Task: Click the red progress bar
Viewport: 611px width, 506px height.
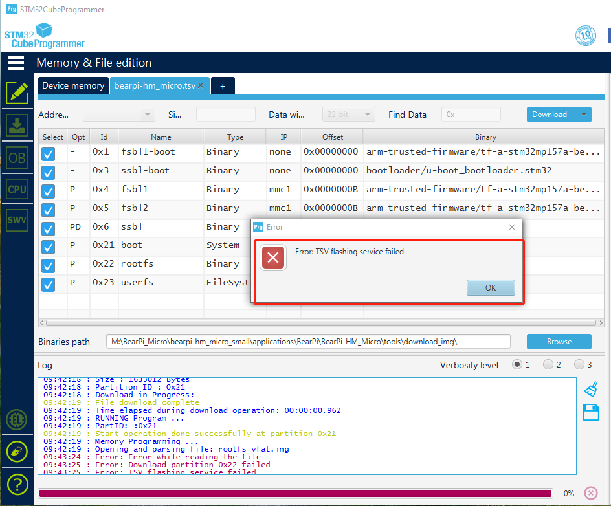Action: pos(296,494)
